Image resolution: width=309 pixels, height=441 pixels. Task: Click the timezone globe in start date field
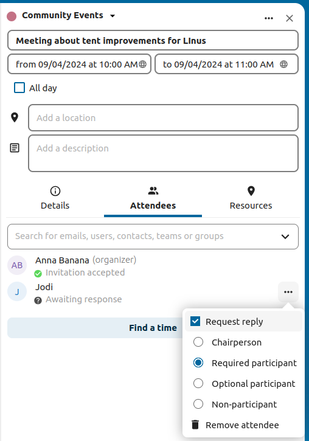143,64
